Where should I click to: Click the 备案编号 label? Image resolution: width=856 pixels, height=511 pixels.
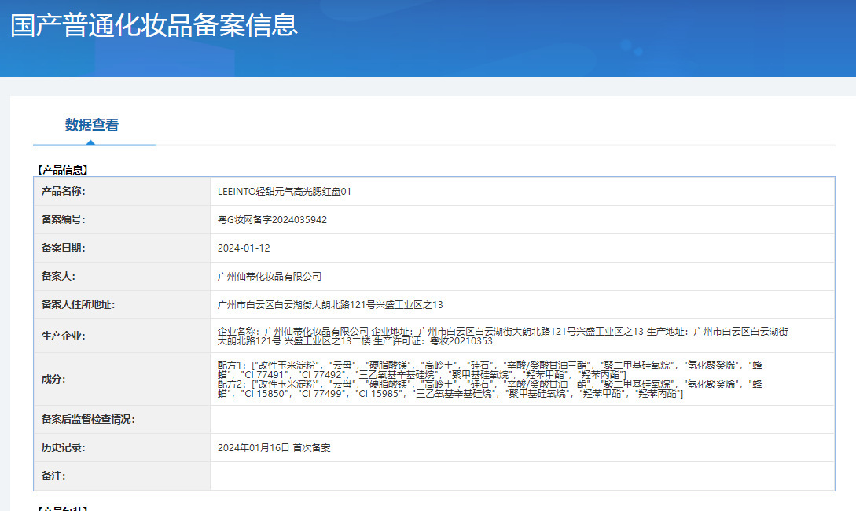(64, 219)
